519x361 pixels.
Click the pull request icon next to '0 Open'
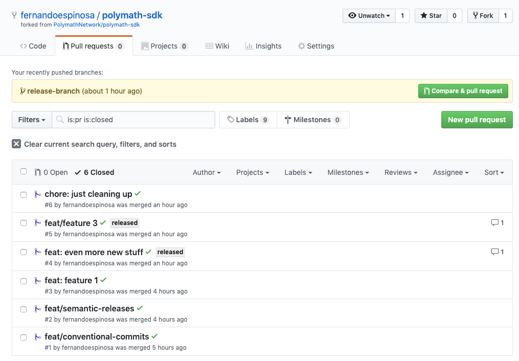(38, 172)
